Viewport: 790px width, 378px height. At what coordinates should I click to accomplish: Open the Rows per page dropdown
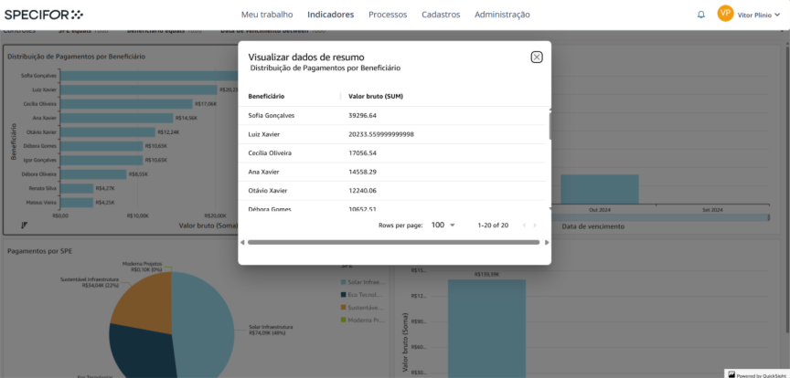pos(443,225)
